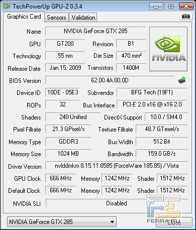The width and height of the screenshot is (196, 230).
Task: Click the BIOS Version field 62.00.4A.00.0D
Action: click(110, 80)
